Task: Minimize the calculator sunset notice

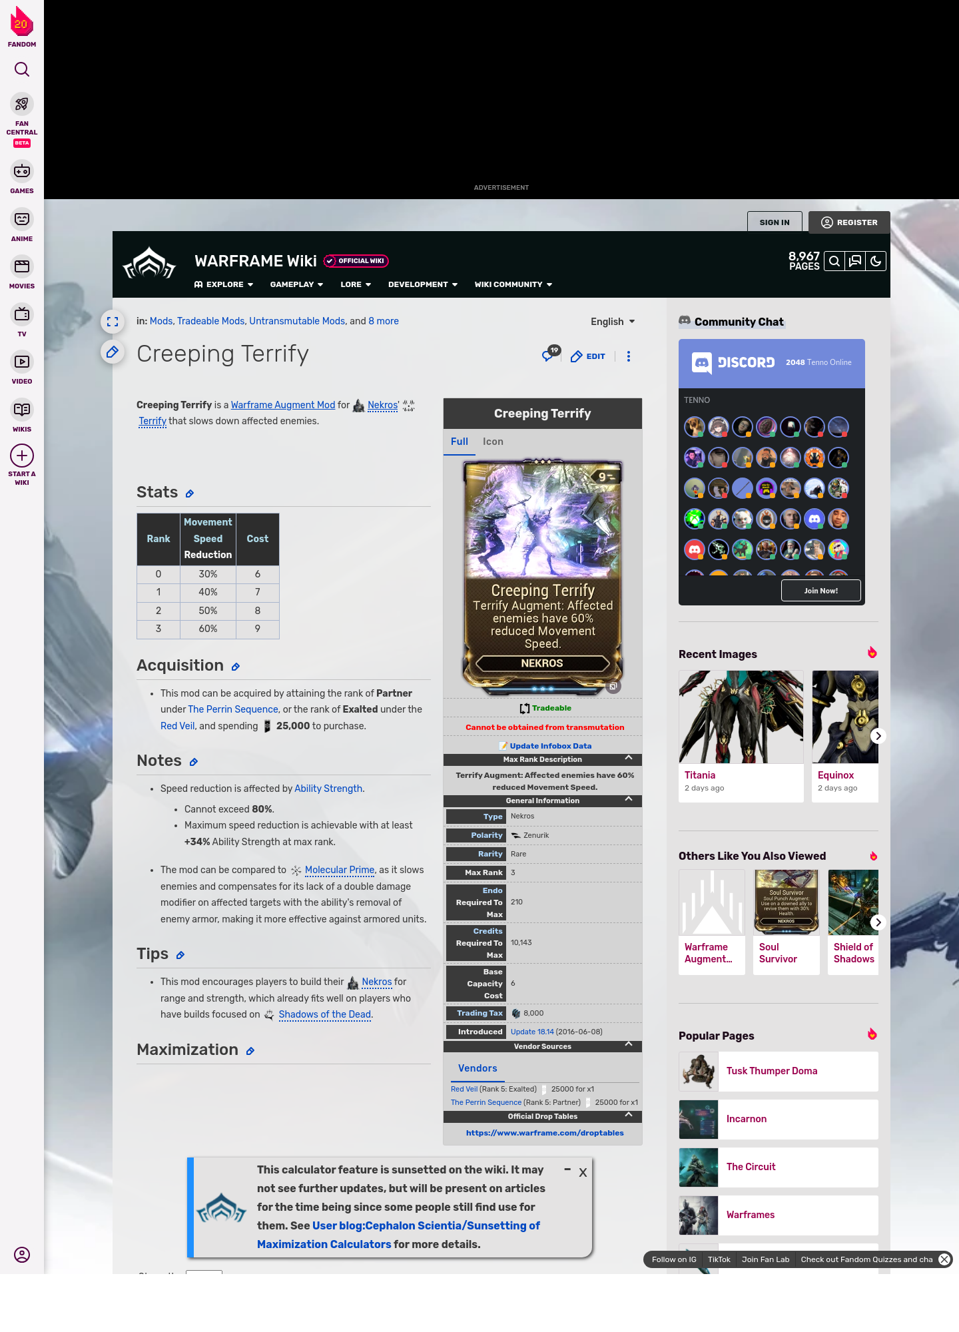Action: tap(567, 1169)
